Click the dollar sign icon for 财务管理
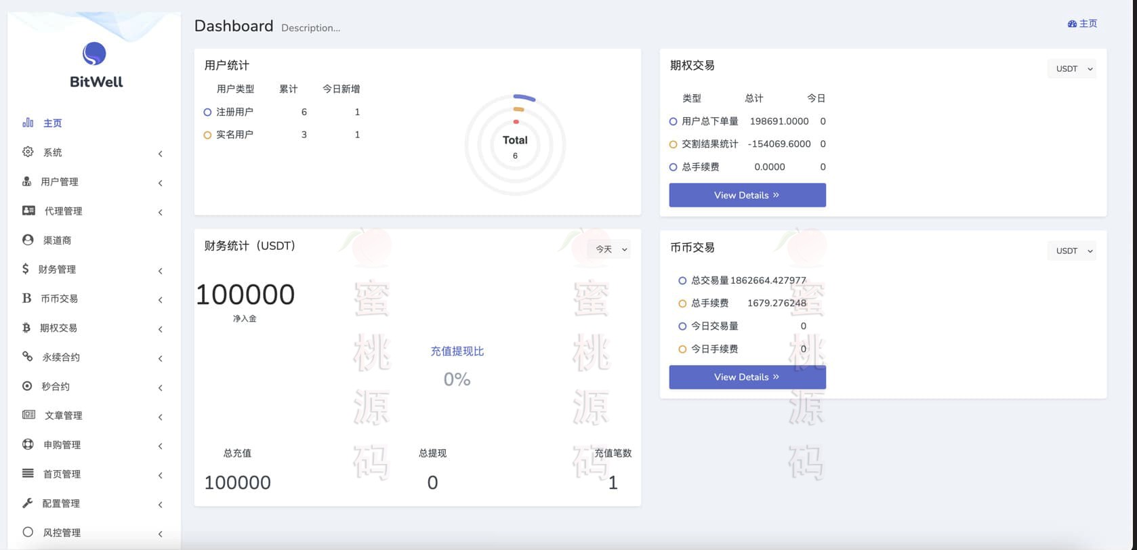 26,269
